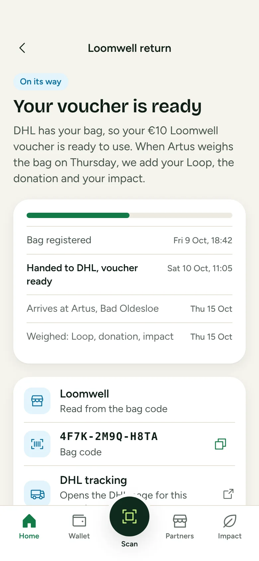Tap the DHL delivery truck icon
Viewport: 259px width, 561px height.
37,494
